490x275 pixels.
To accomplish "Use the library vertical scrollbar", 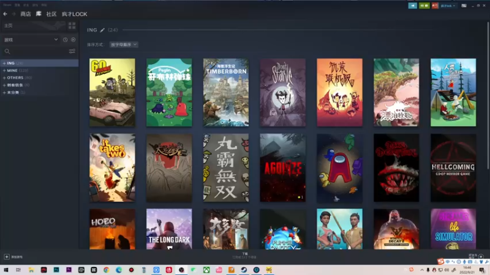I will click(x=488, y=96).
